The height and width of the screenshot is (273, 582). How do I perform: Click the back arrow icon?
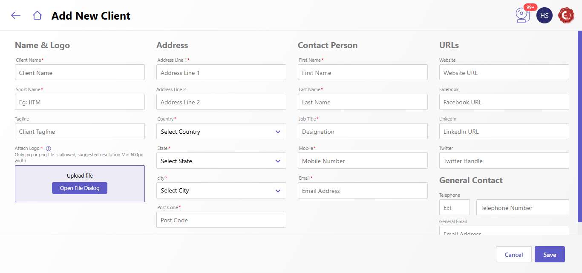[x=16, y=16]
